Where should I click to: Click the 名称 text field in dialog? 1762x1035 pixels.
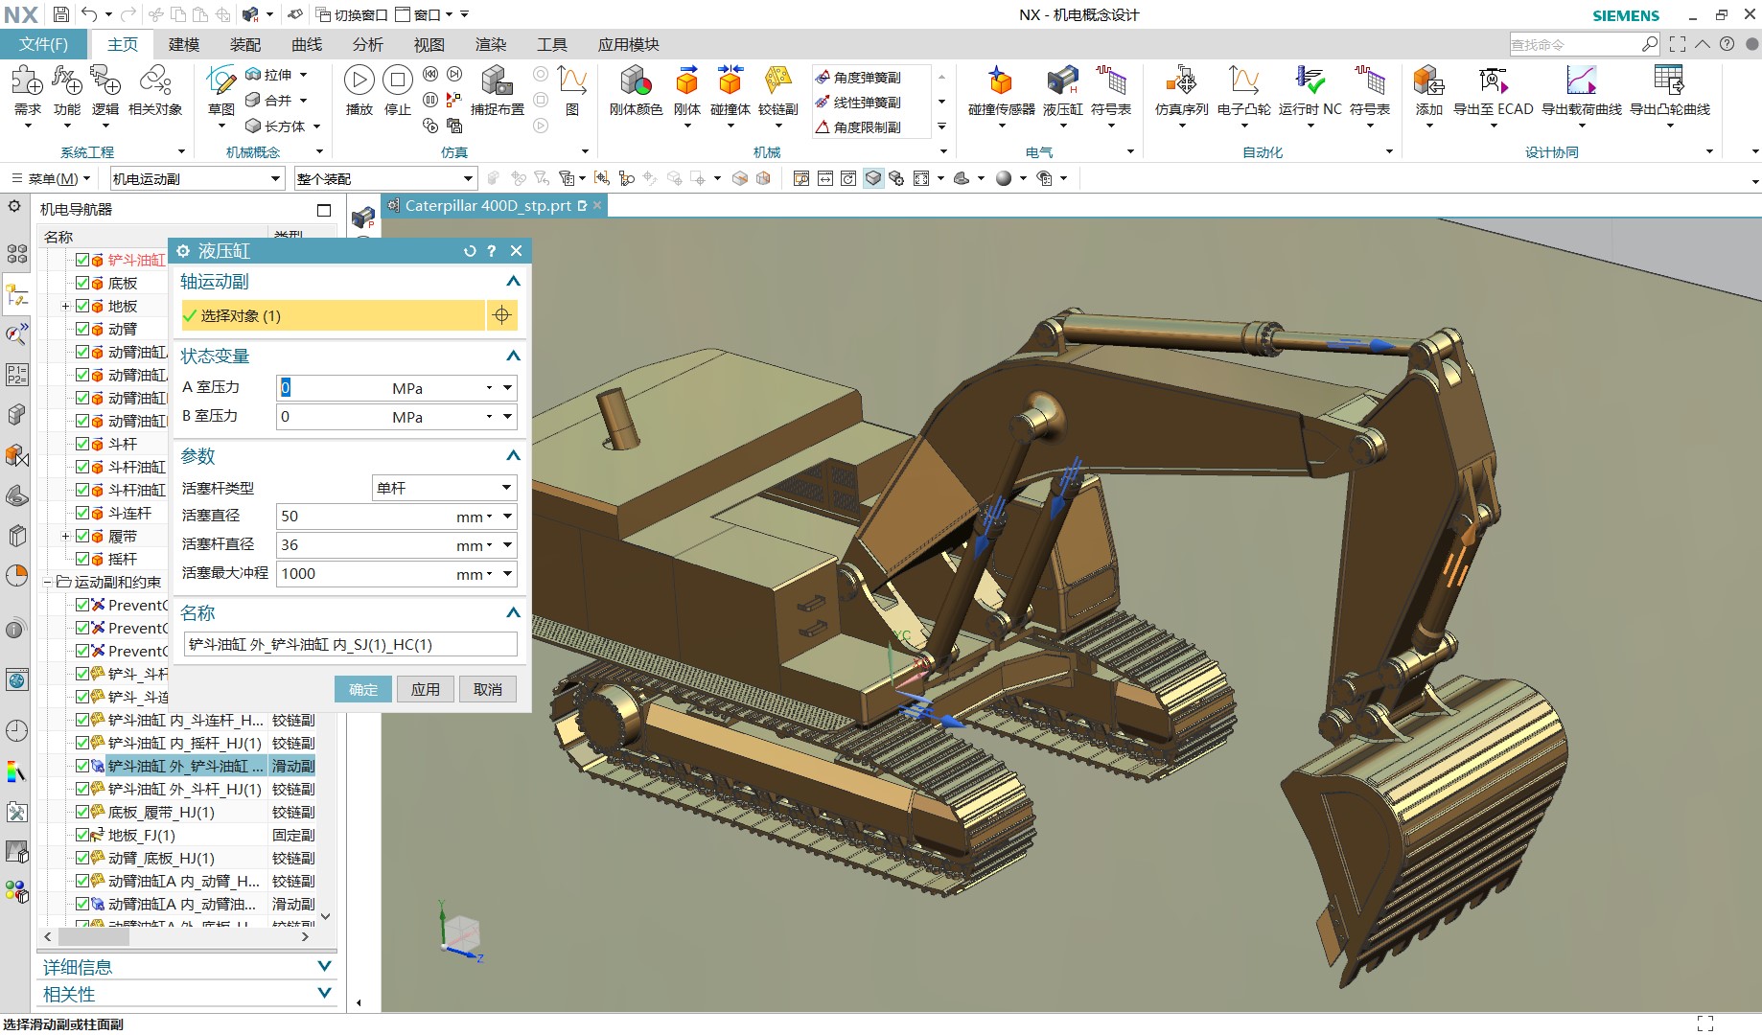click(351, 644)
